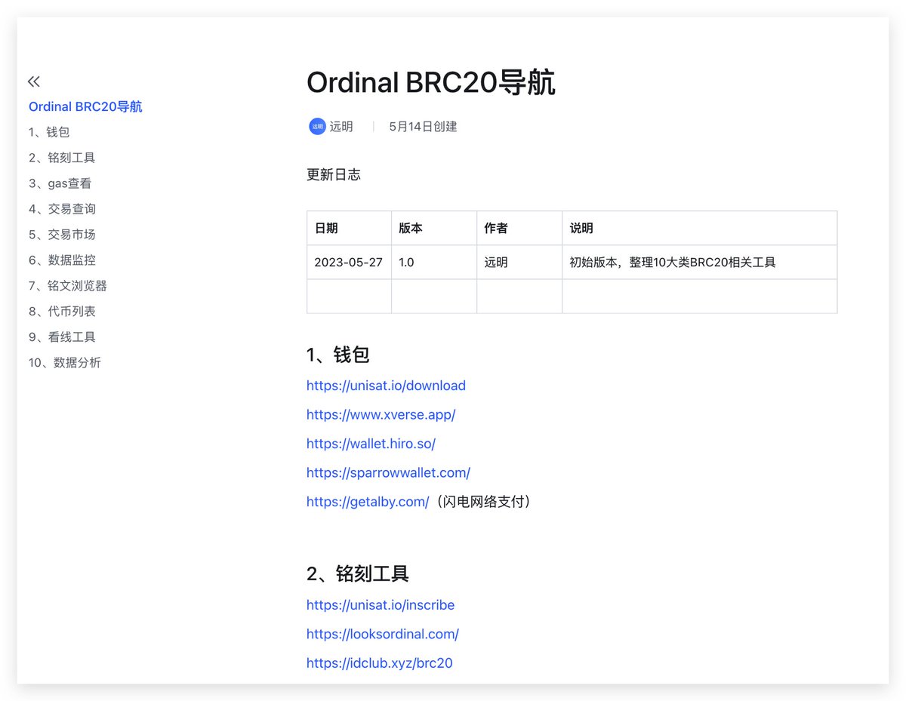Go to 5、交易市场 in the sidebar outline
The width and height of the screenshot is (906, 701).
point(62,235)
